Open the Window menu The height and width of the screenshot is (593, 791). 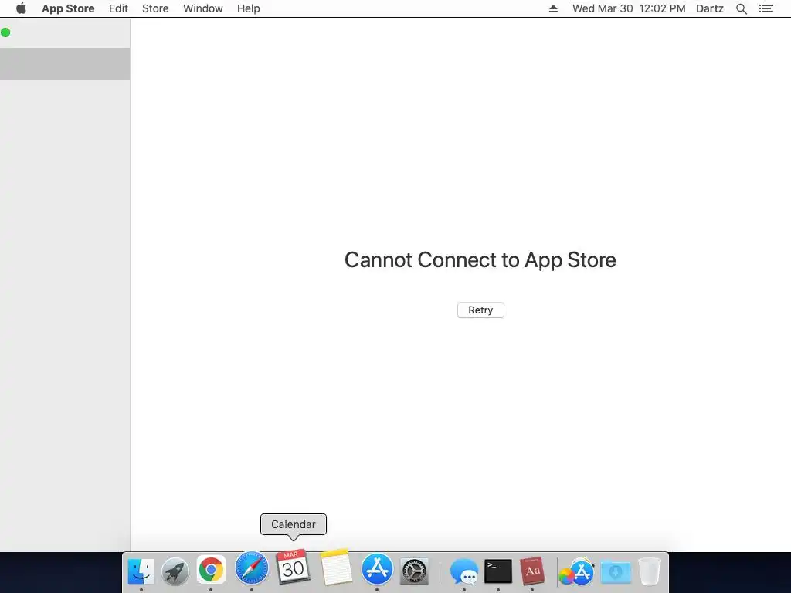click(203, 8)
